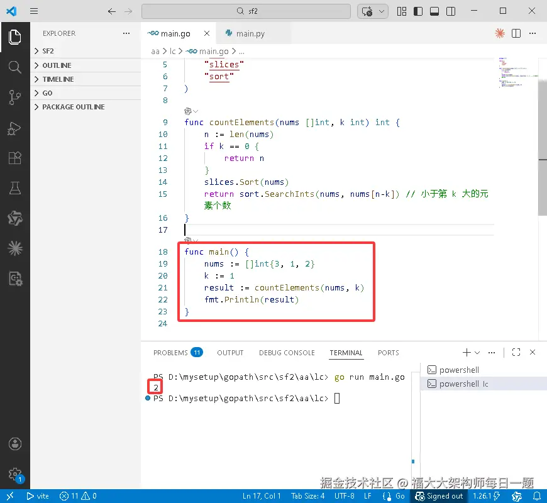Click the 'lc' breadcrumb segment

[173, 52]
